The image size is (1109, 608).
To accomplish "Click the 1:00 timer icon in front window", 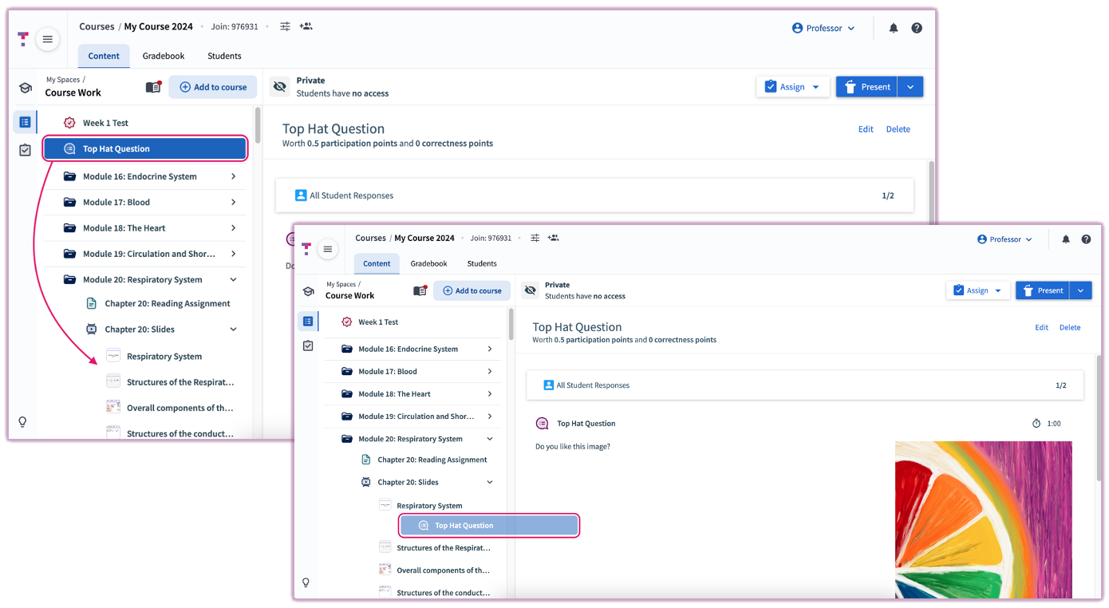I will [1036, 424].
